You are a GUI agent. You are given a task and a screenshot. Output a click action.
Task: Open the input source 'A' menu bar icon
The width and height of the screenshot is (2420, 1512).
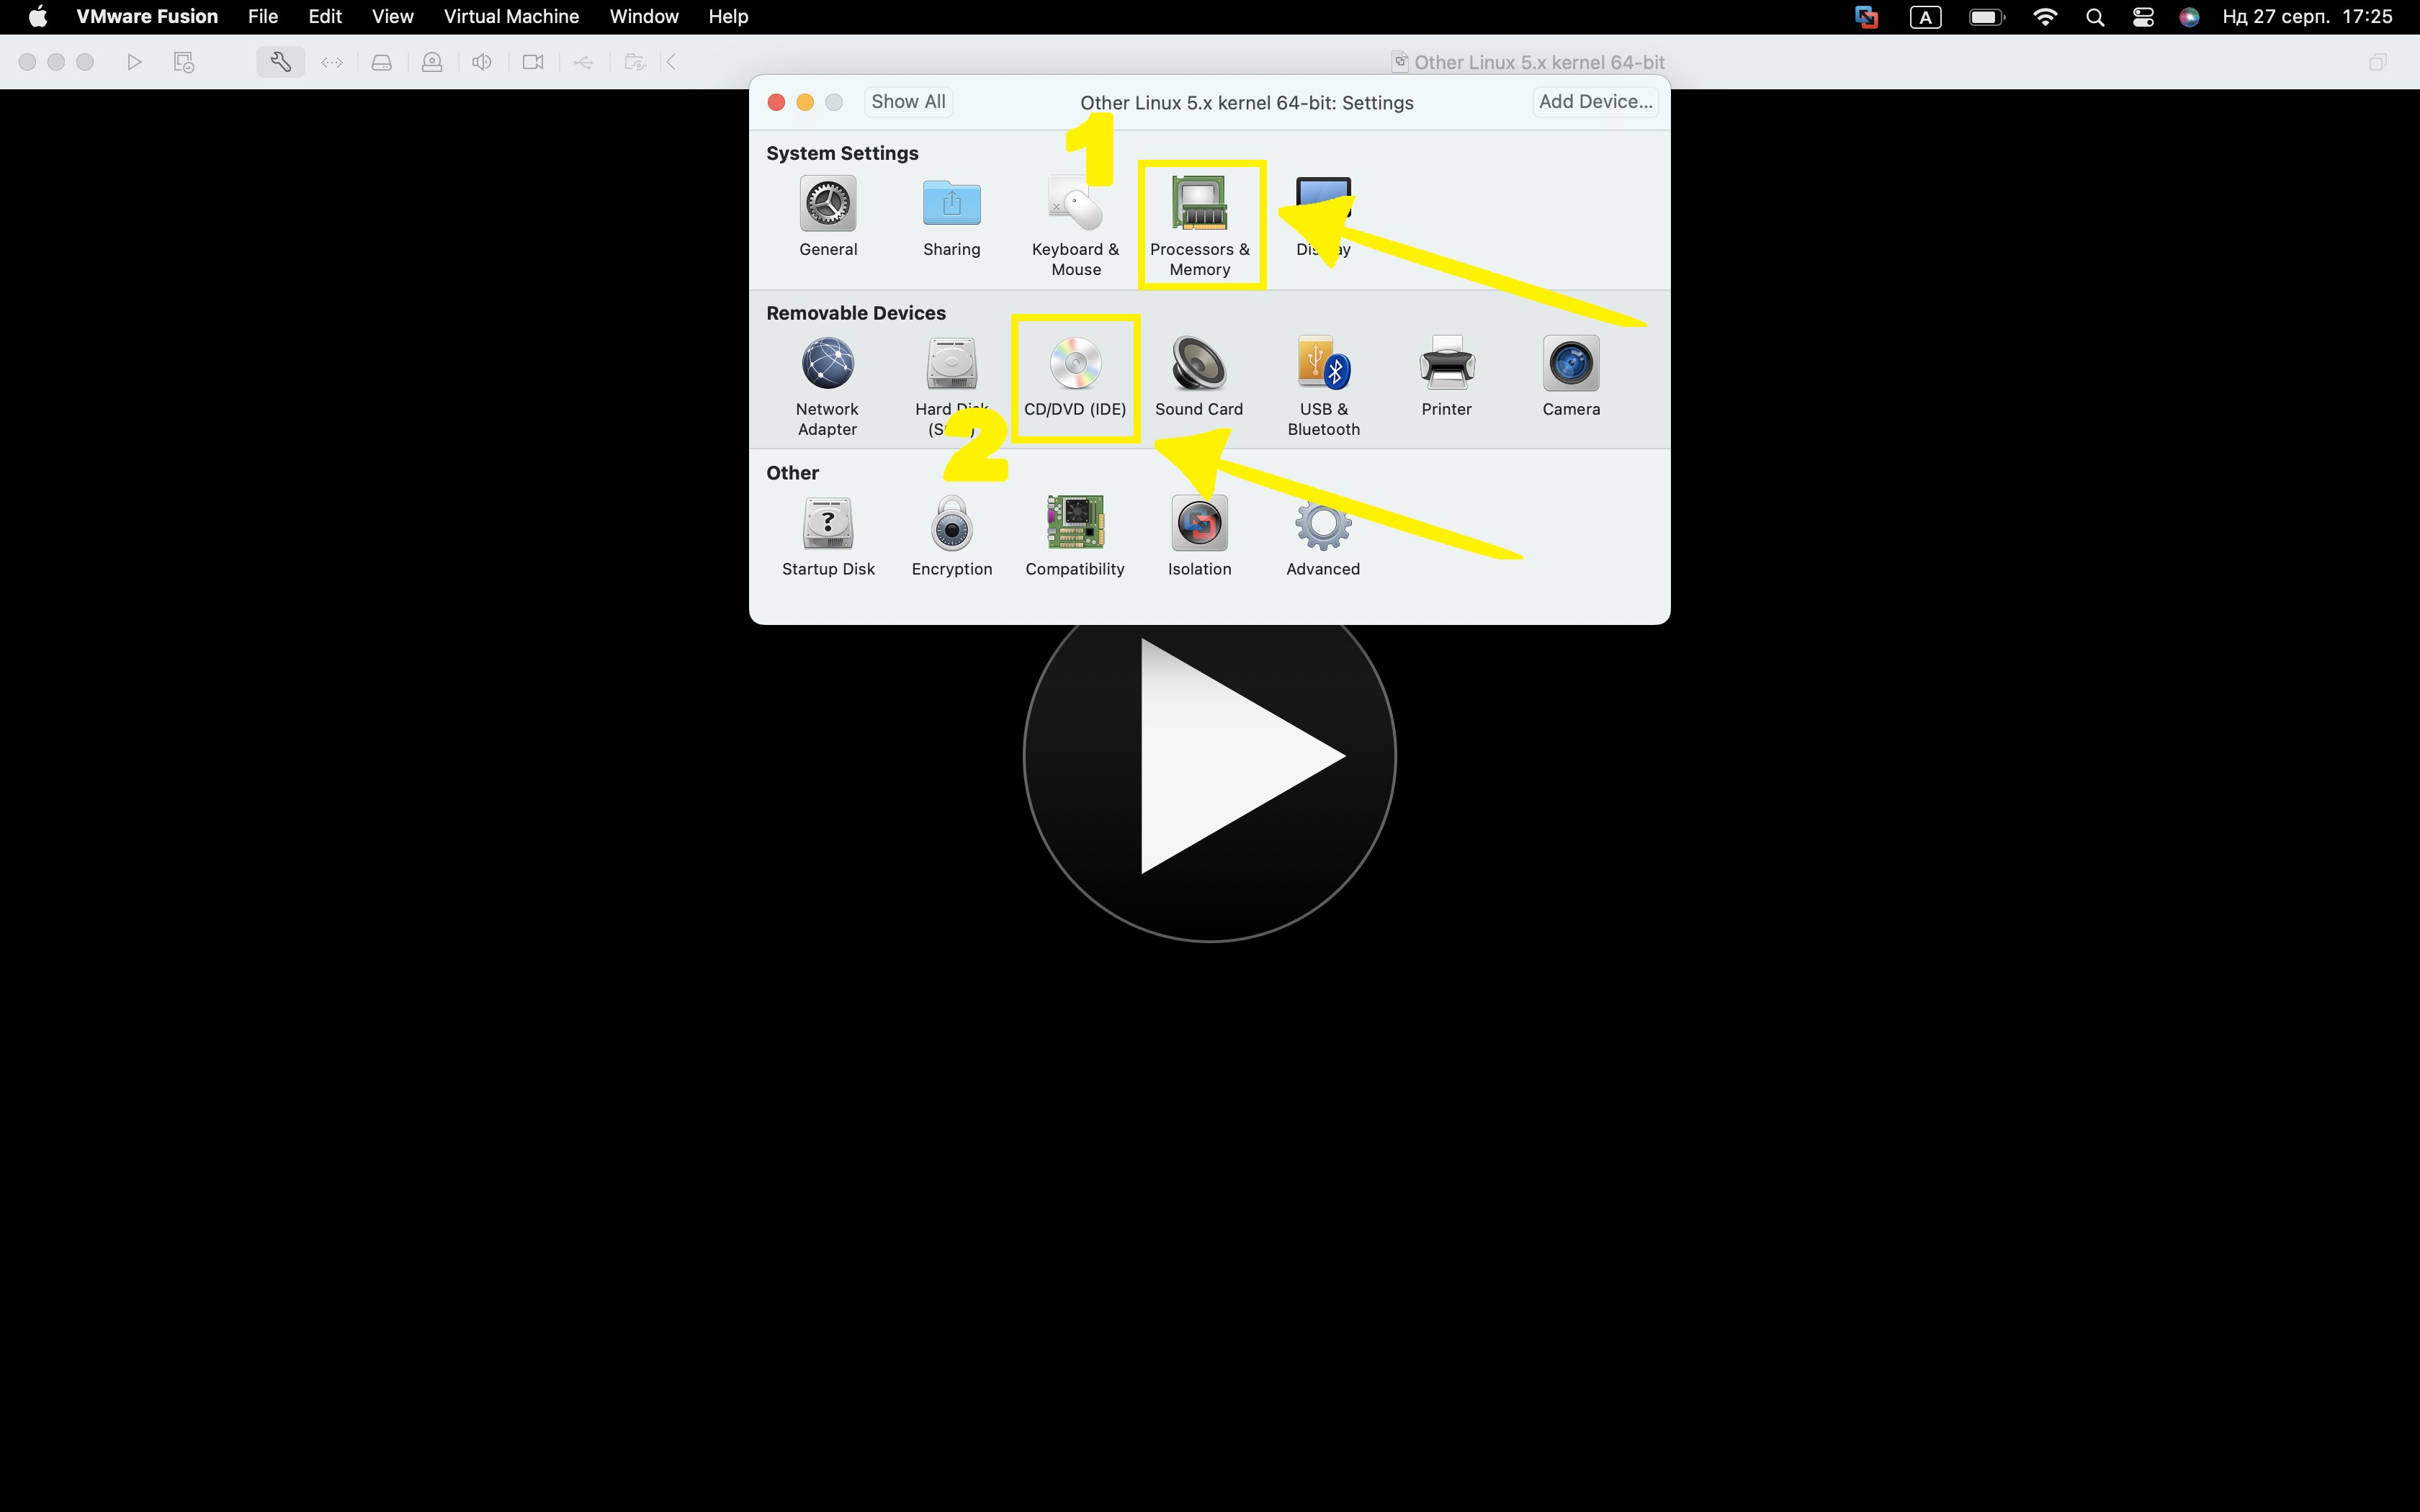pyautogui.click(x=1925, y=17)
